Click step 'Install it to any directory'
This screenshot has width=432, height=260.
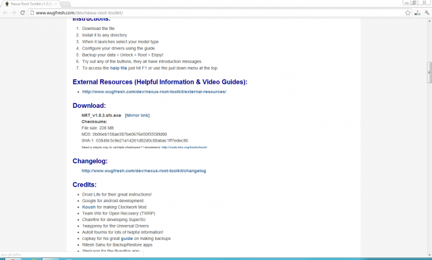coord(104,35)
